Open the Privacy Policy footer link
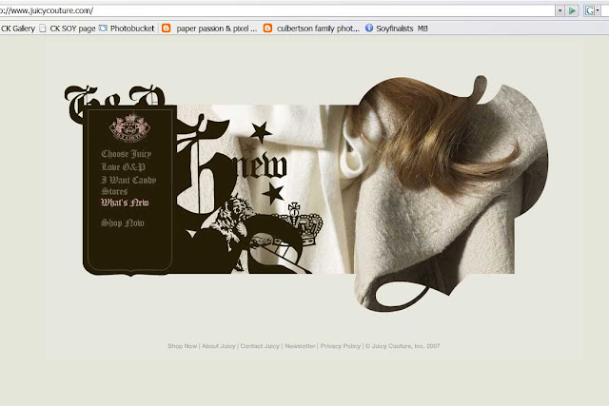Image resolution: width=609 pixels, height=406 pixels. click(341, 346)
